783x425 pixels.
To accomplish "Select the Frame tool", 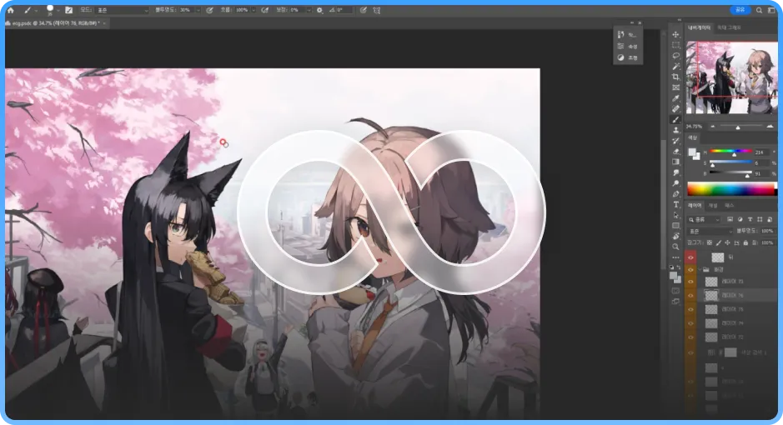I will click(675, 87).
